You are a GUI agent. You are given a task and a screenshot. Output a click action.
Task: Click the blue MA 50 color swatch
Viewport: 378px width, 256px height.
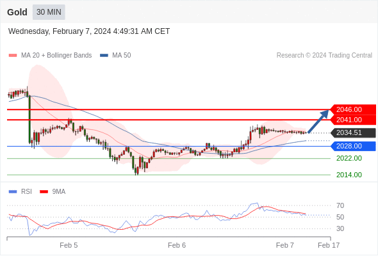pyautogui.click(x=104, y=56)
